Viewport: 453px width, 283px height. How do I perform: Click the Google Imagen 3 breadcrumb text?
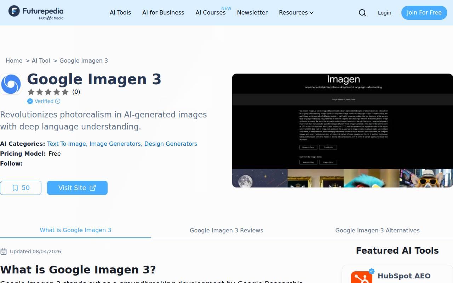[x=84, y=60]
